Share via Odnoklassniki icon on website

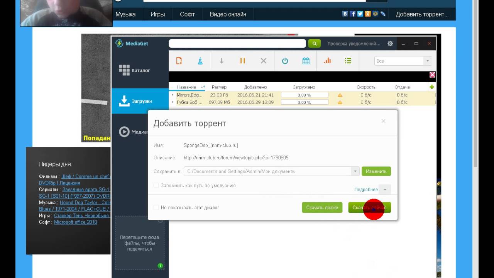click(368, 14)
